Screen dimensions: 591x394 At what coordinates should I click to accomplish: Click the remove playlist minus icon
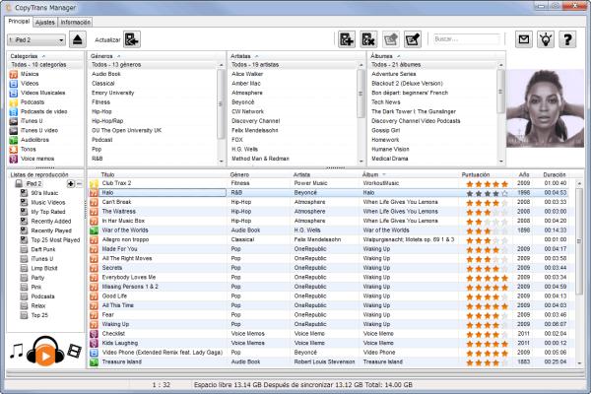(x=79, y=184)
